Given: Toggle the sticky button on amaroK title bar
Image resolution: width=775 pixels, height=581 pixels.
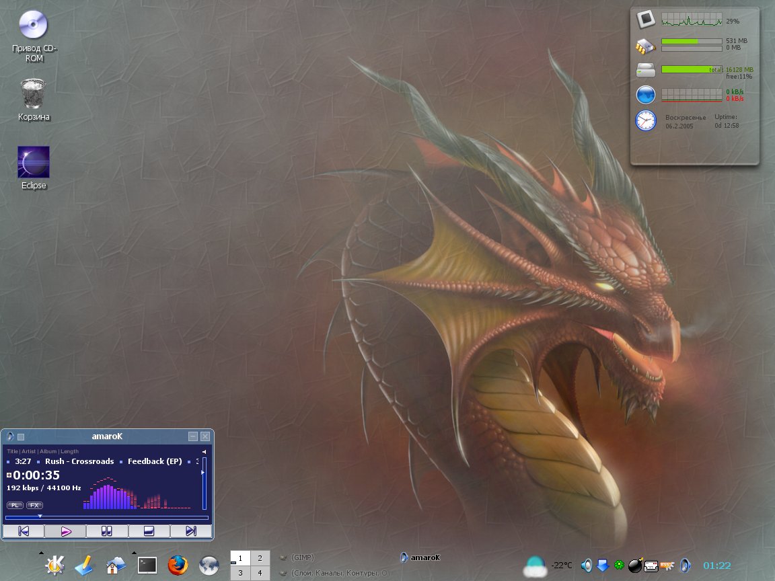Looking at the screenshot, I should [x=21, y=436].
